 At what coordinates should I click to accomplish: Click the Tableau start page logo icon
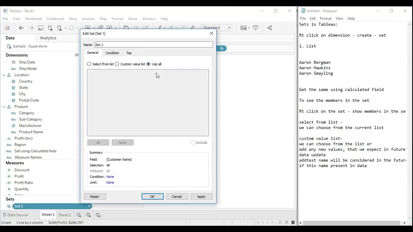(7, 28)
